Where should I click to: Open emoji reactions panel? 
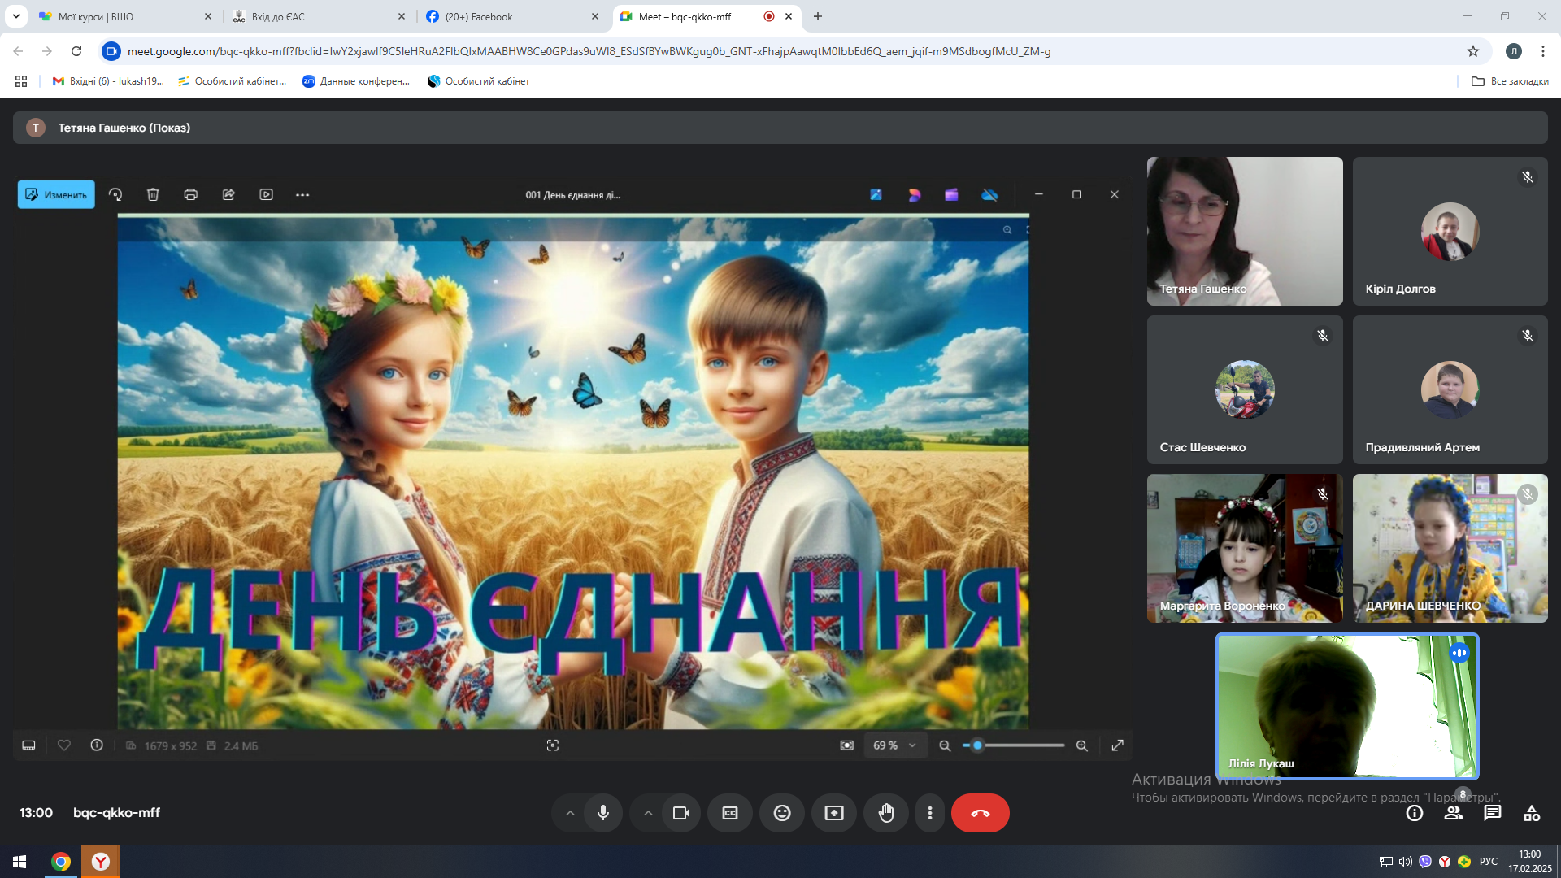781,813
